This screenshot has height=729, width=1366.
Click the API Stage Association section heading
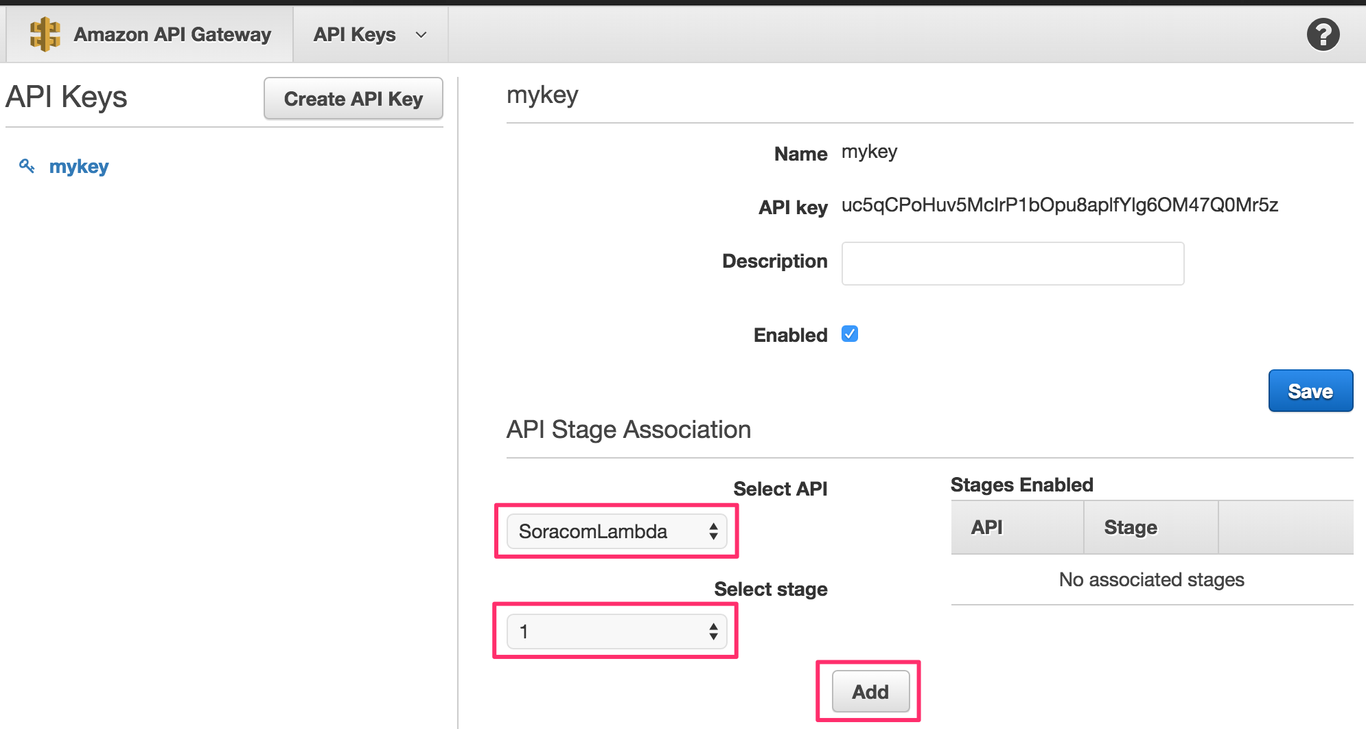628,429
